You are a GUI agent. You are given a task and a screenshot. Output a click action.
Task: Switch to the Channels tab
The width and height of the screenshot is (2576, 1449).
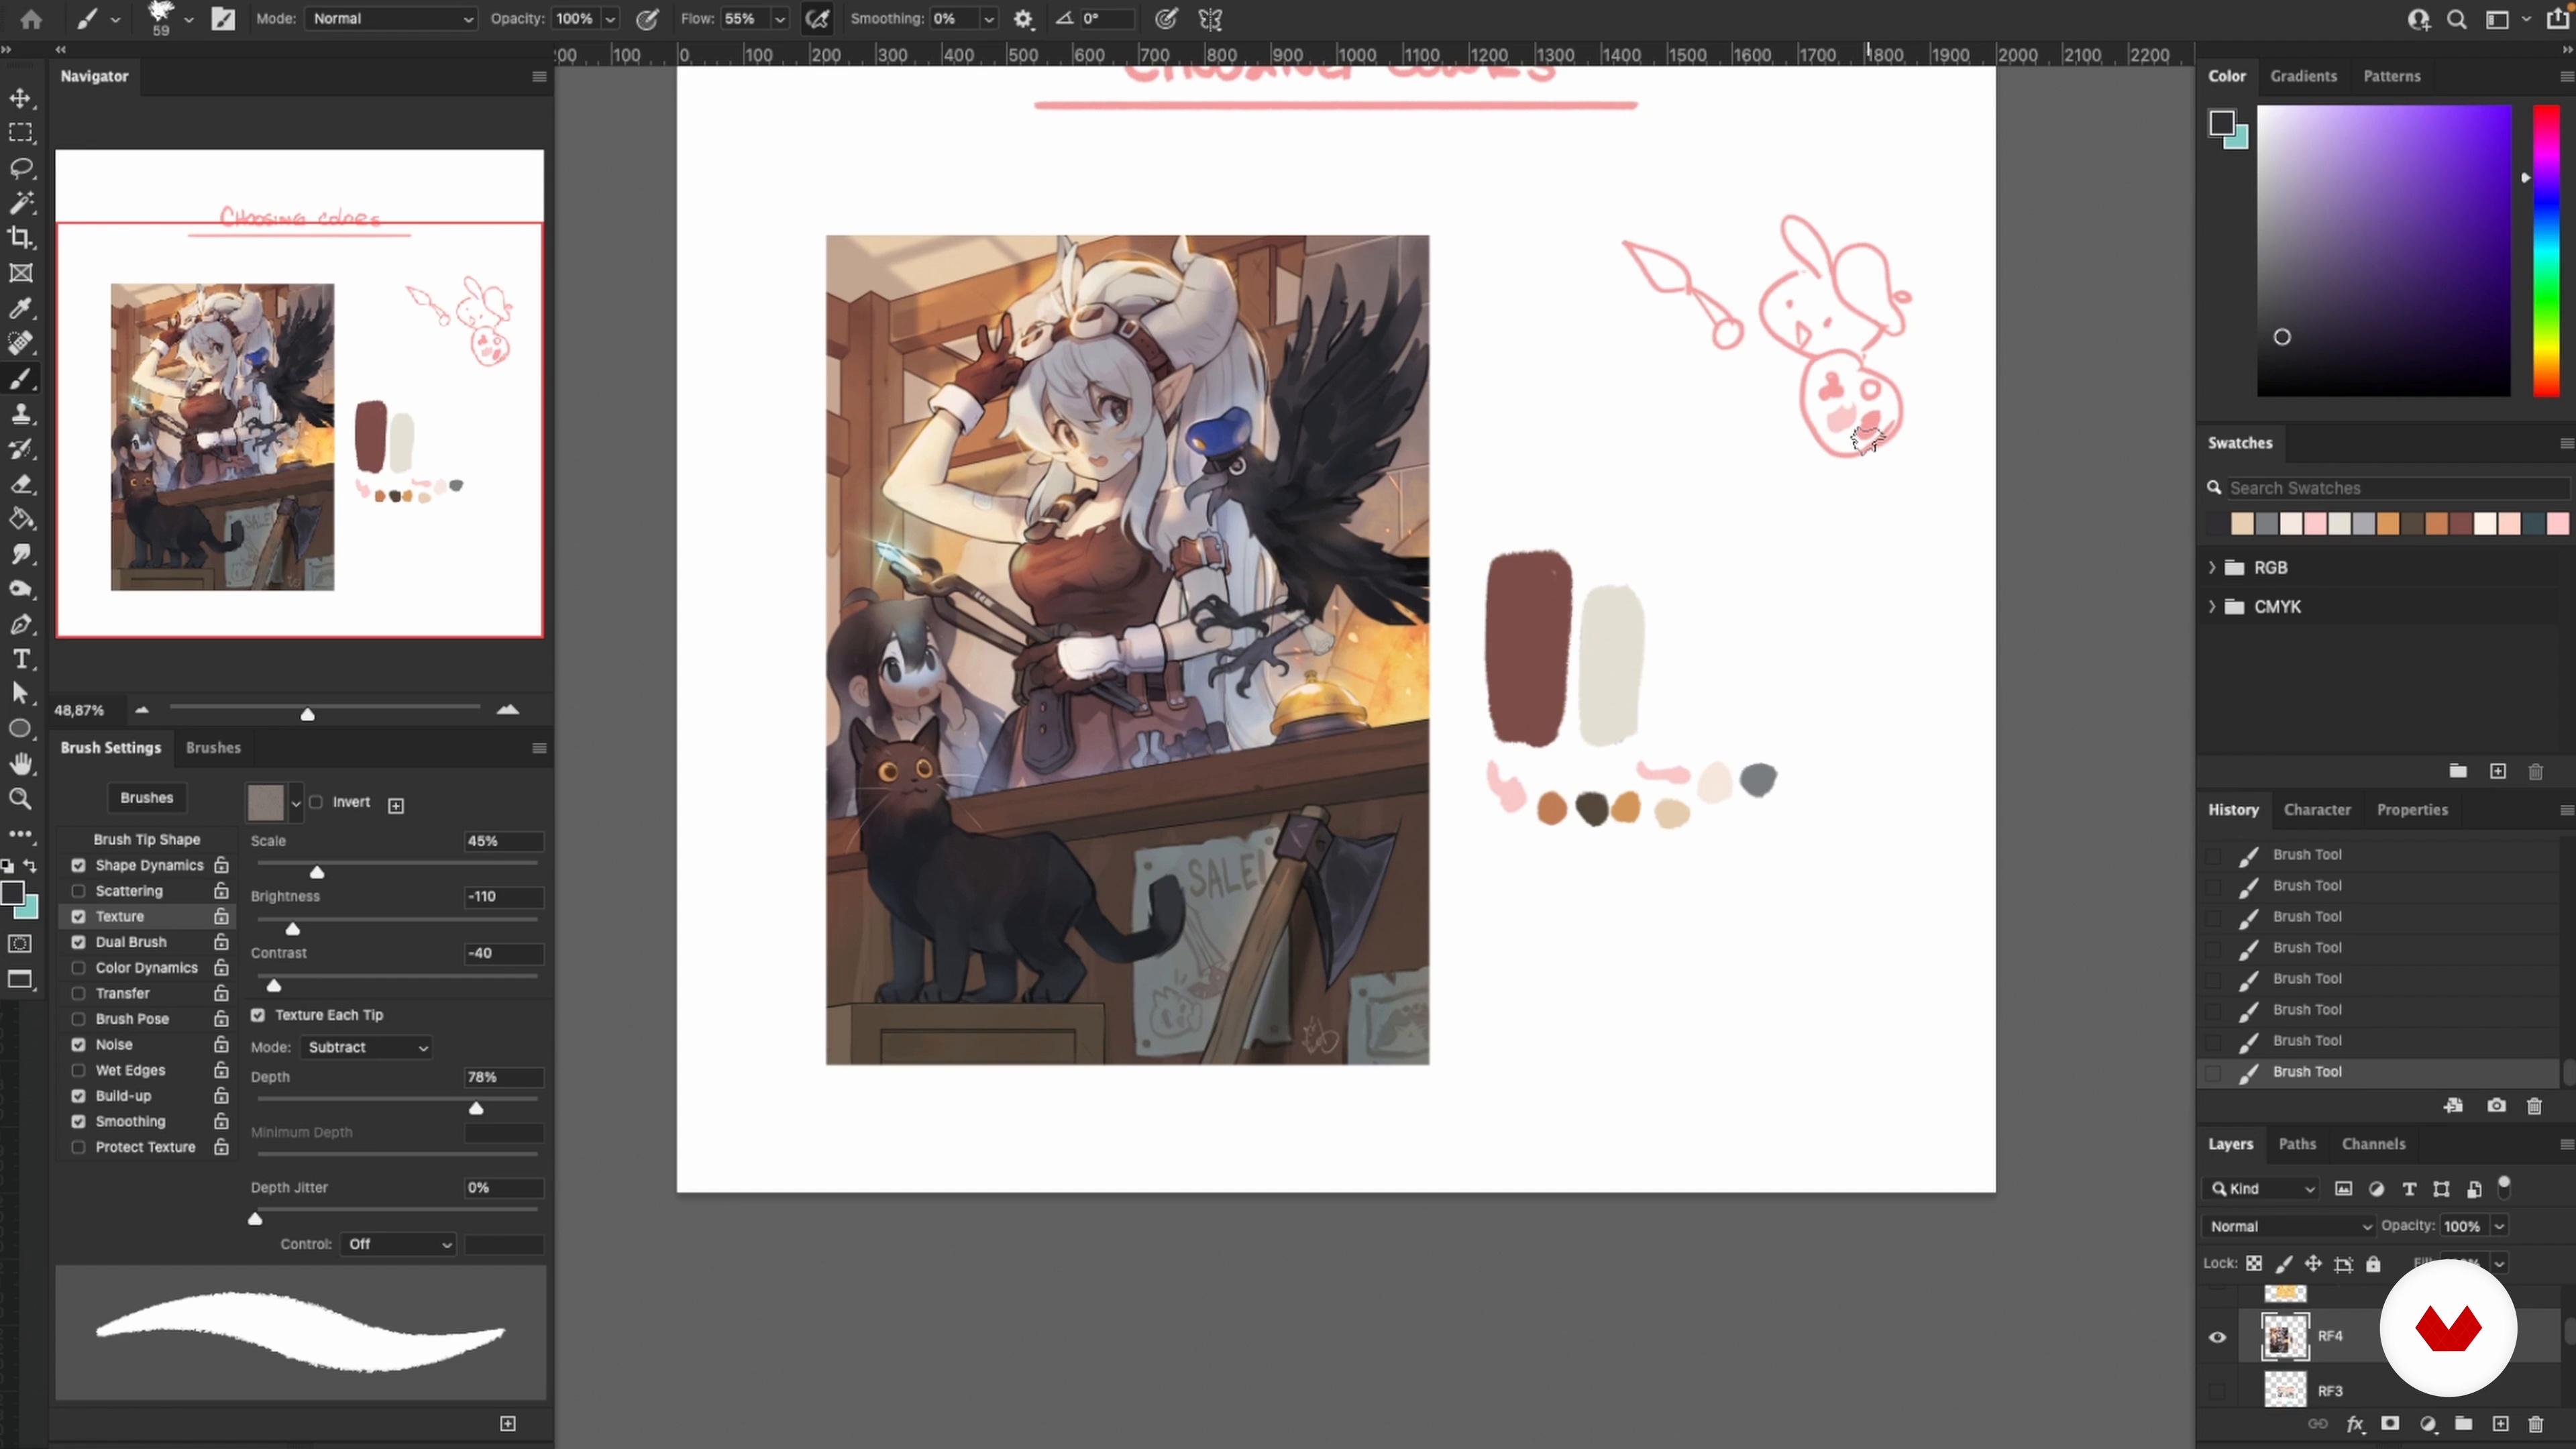click(2373, 1144)
